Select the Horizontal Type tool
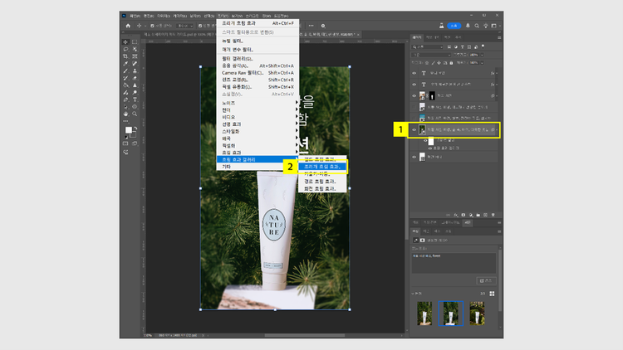Viewport: 623px width, 350px height. [x=135, y=100]
